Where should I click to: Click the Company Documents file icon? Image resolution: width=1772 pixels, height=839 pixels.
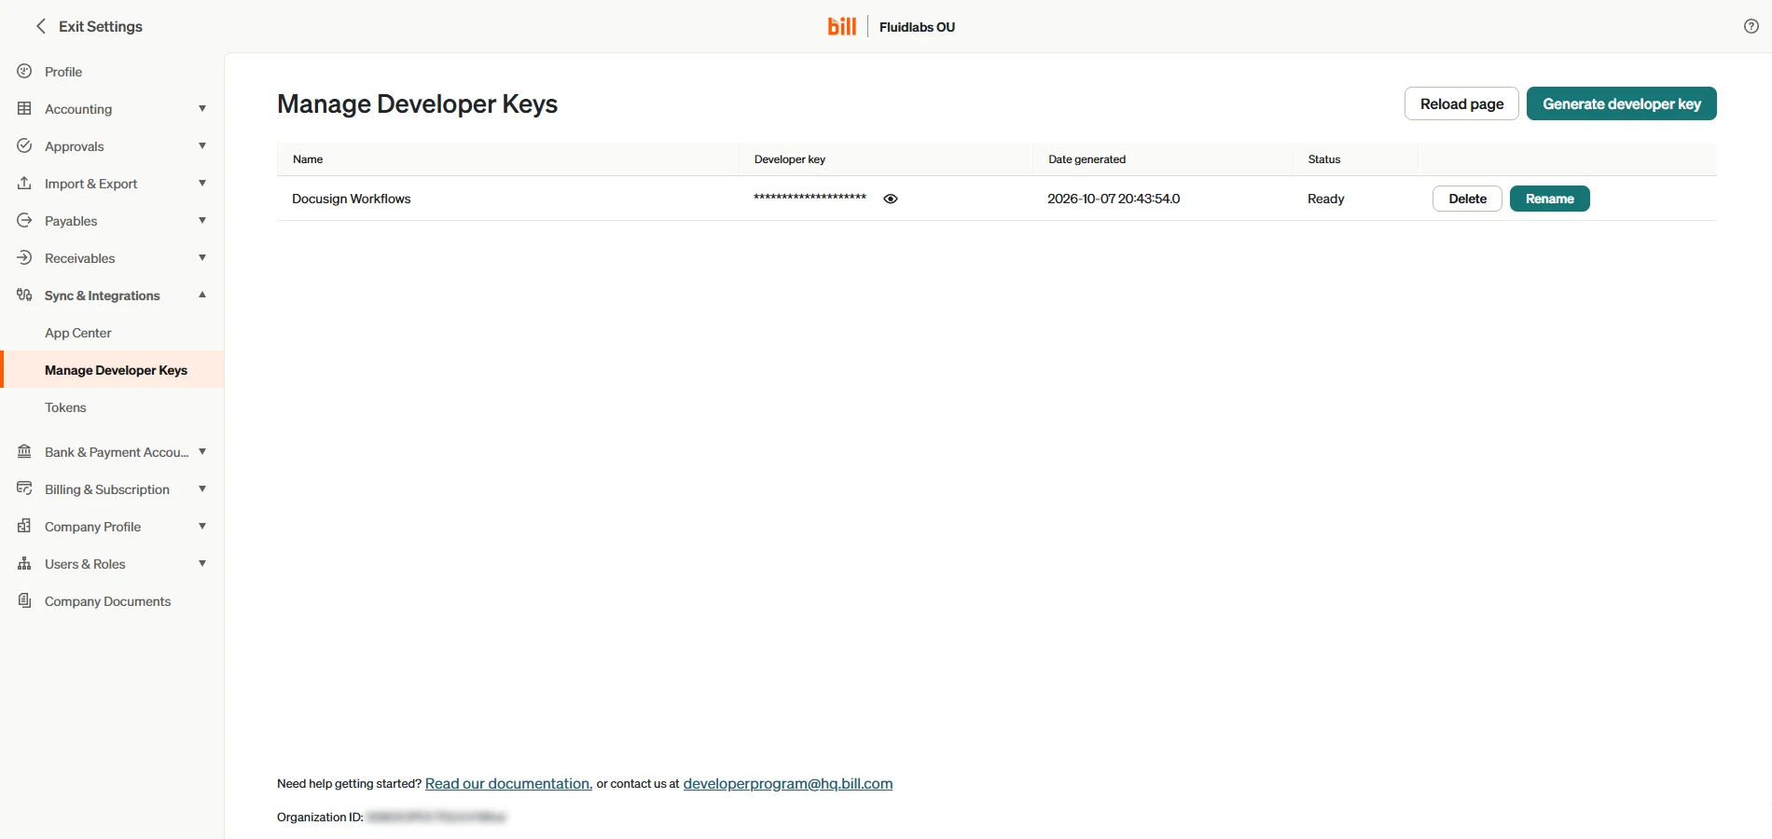[x=24, y=600]
